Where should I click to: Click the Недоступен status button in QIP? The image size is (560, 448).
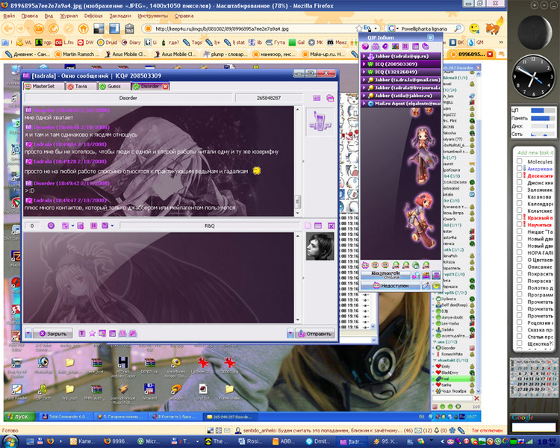391,285
